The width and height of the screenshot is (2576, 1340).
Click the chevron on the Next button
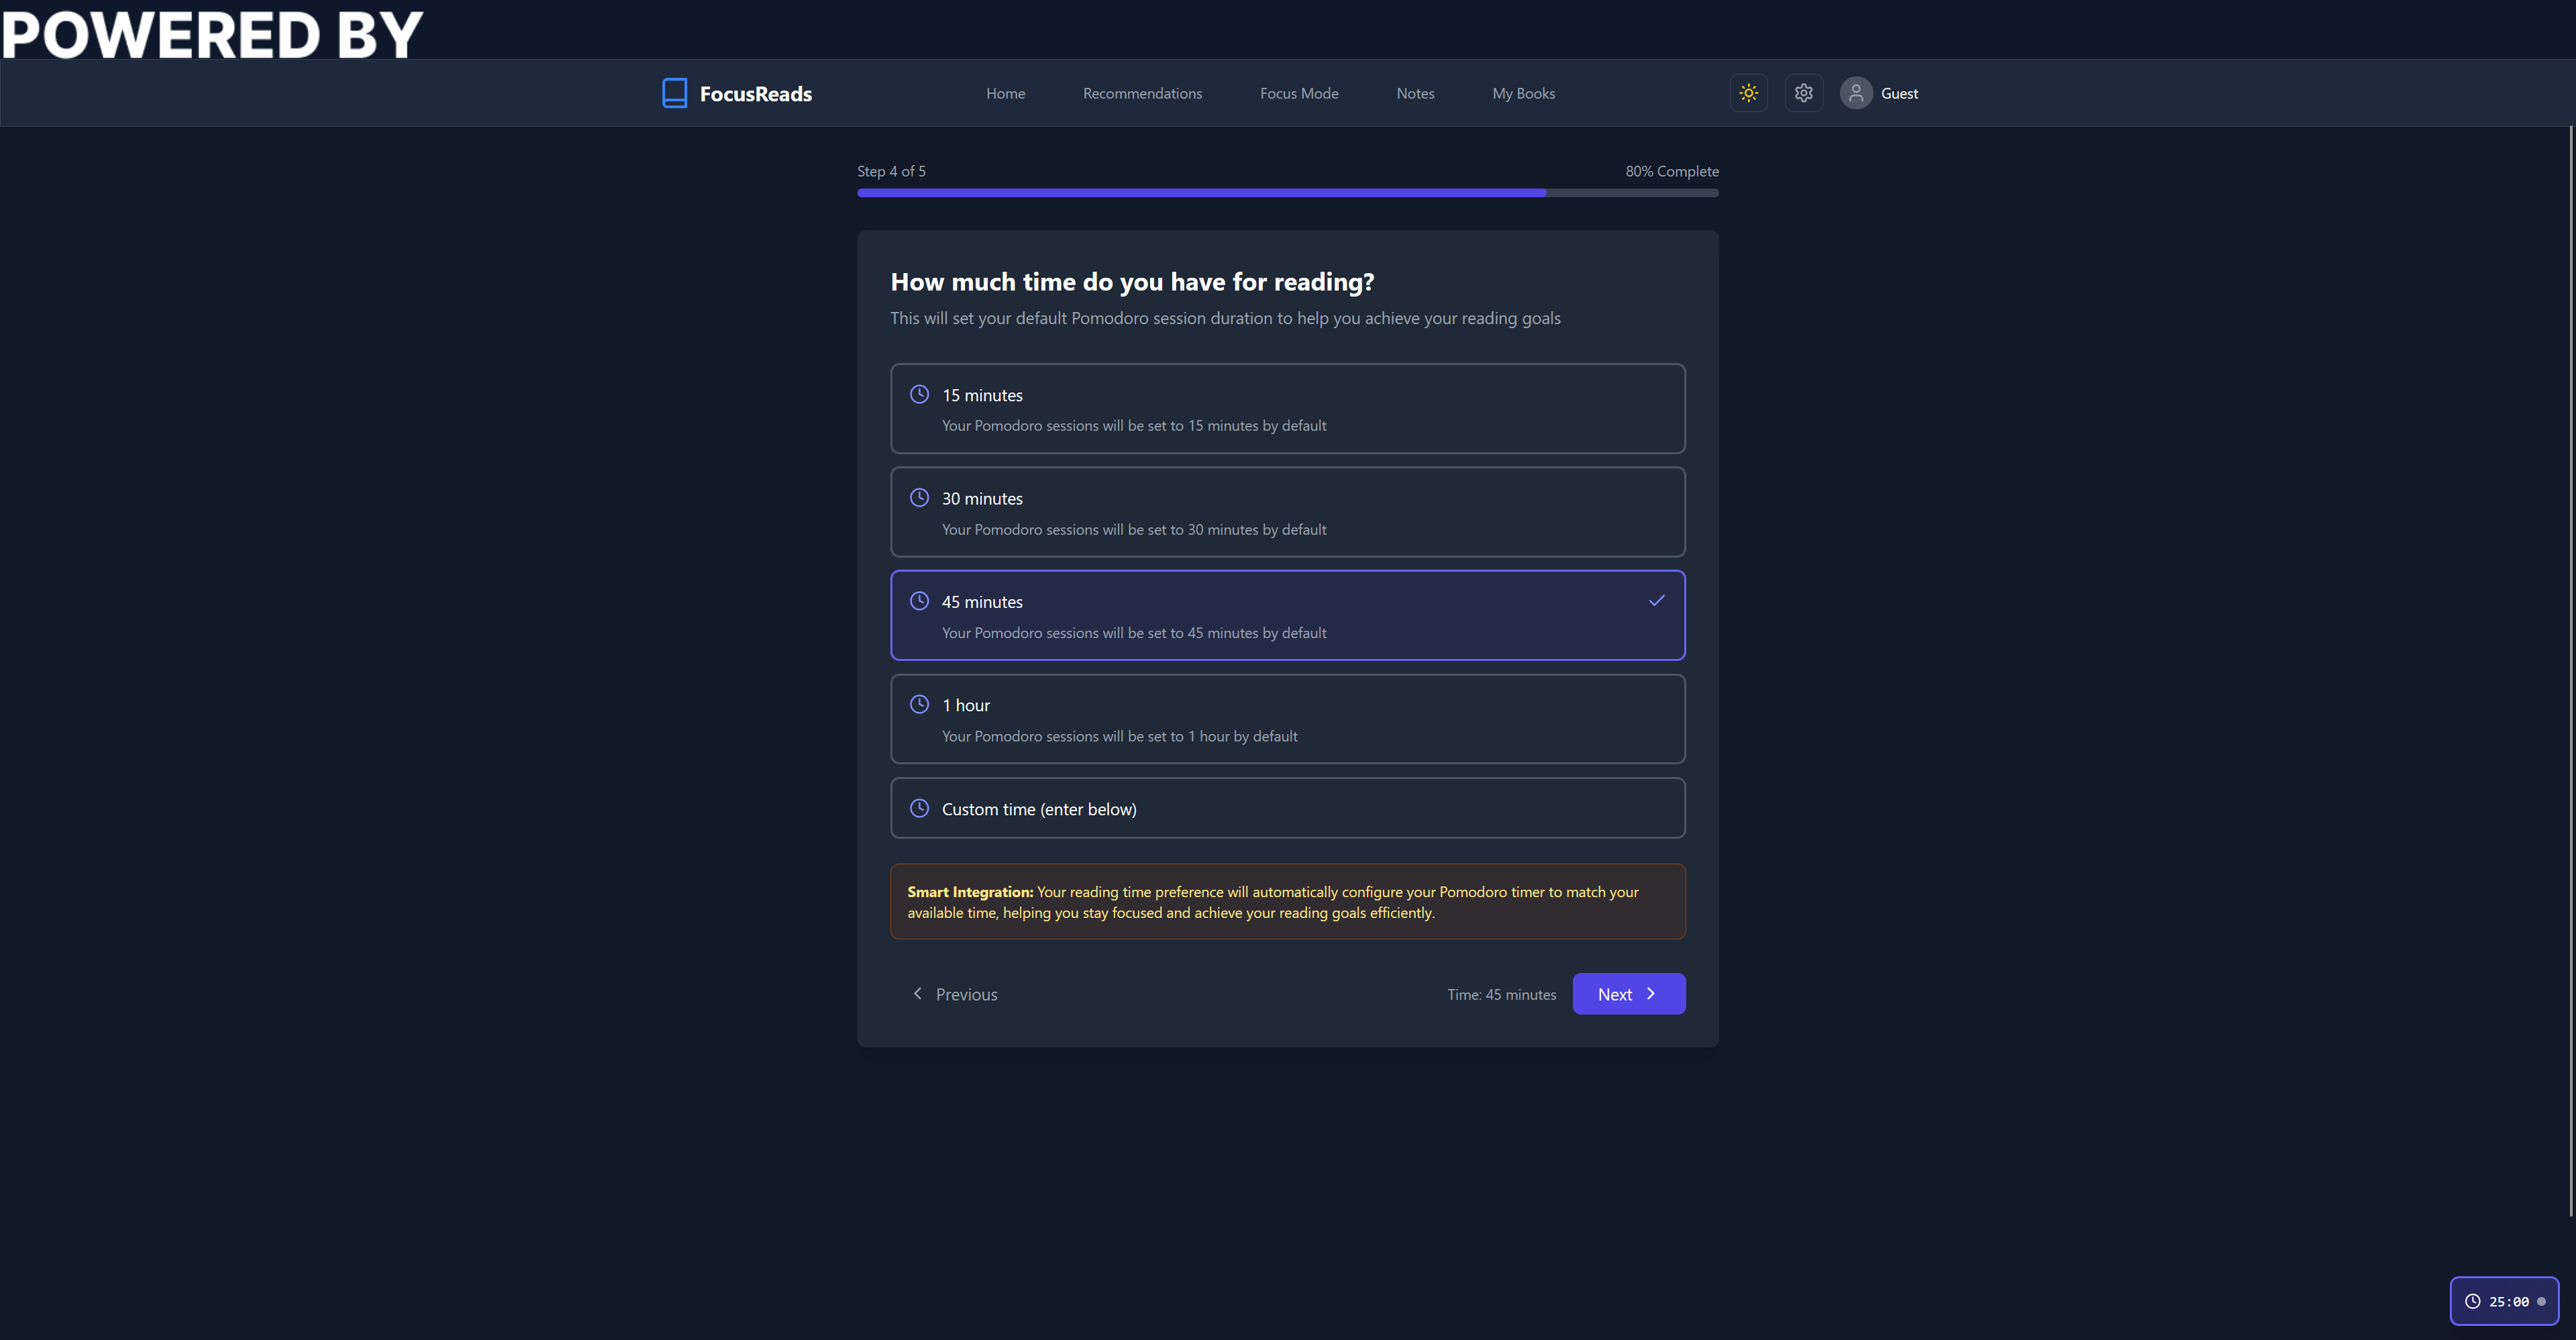tap(1651, 993)
